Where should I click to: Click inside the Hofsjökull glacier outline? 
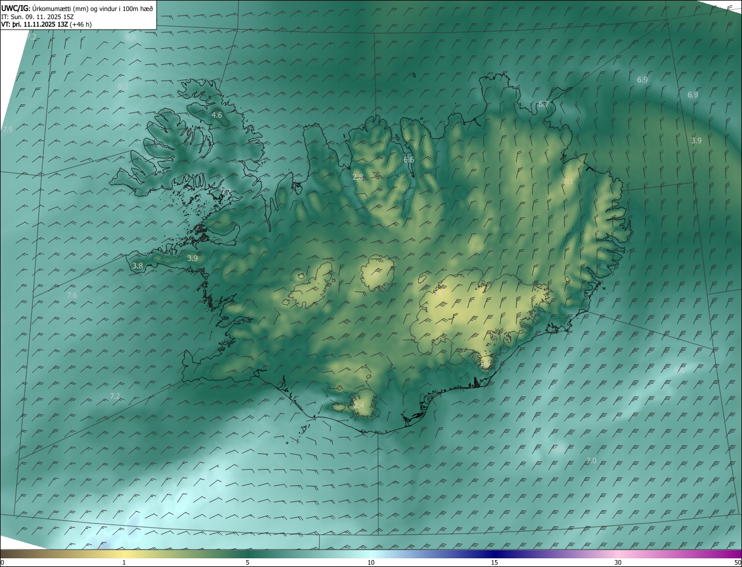(x=378, y=272)
